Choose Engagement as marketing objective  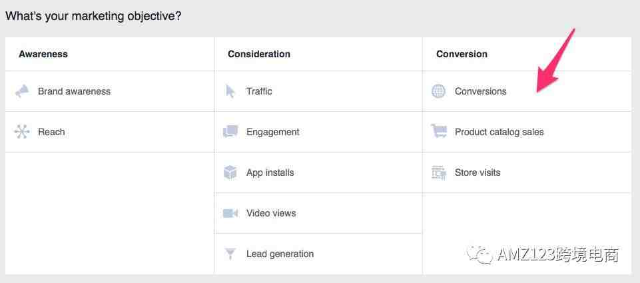(x=273, y=133)
